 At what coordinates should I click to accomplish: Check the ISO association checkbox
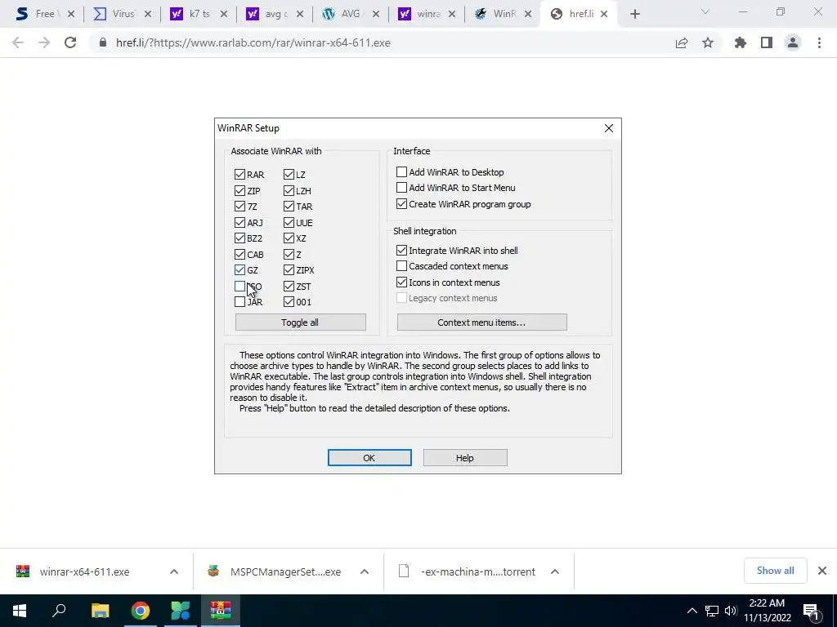(239, 287)
